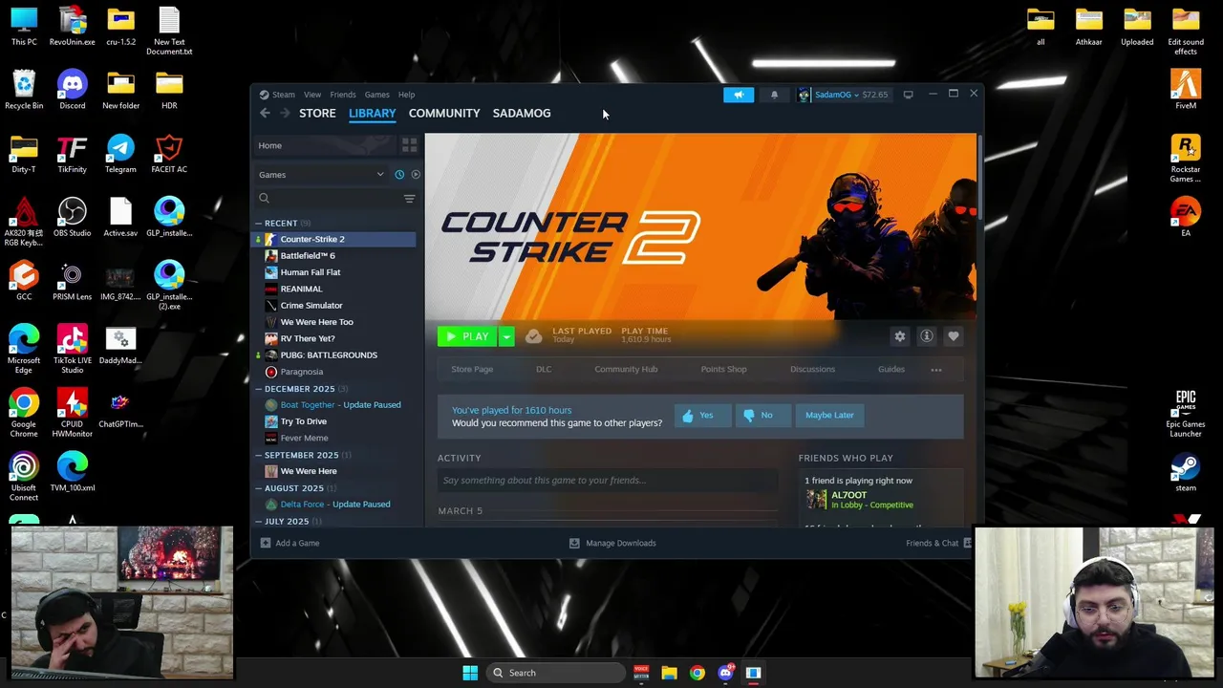This screenshot has height=688, width=1223.
Task: Collapse the RECENT games section
Action: (x=258, y=224)
